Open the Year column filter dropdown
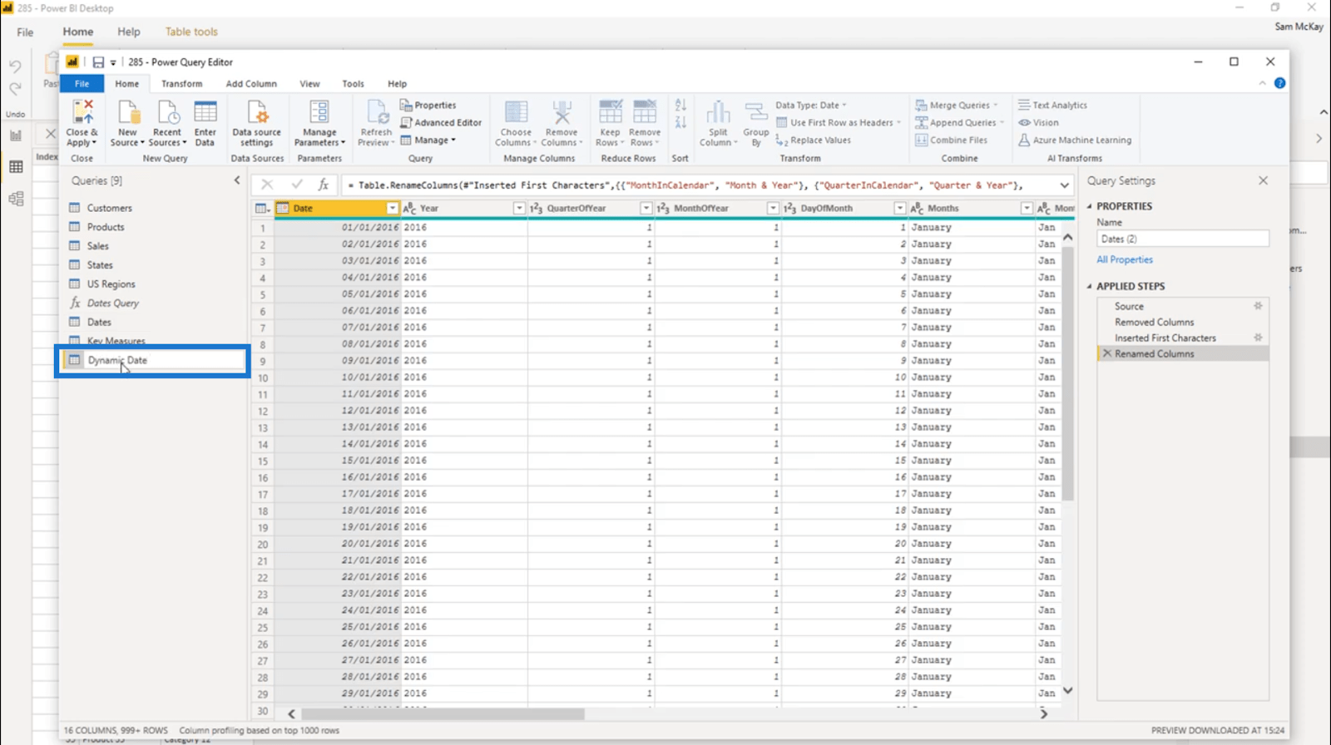The image size is (1331, 745). pos(519,209)
